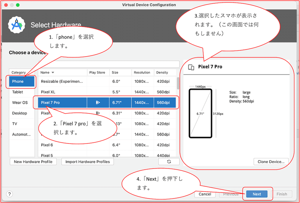Click the Next button

[x=257, y=194]
